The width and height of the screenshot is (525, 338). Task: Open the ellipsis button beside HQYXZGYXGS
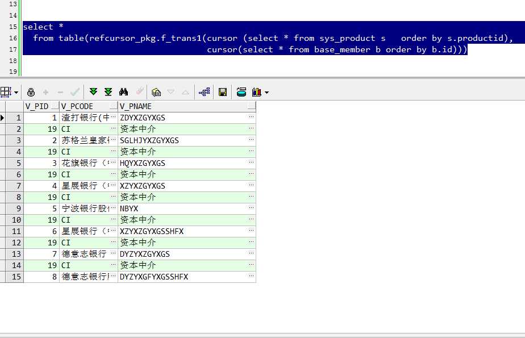point(251,162)
